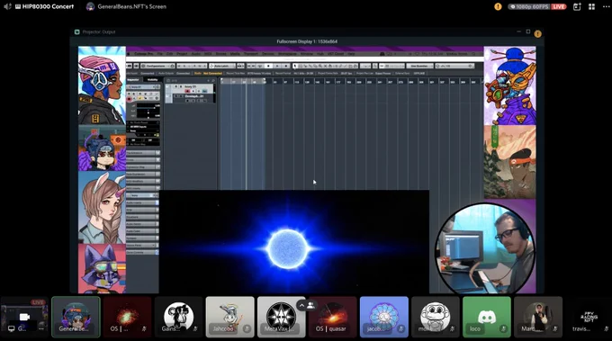Click the orange warning icon in Projector window
Image resolution: width=612 pixels, height=341 pixels.
538,33
